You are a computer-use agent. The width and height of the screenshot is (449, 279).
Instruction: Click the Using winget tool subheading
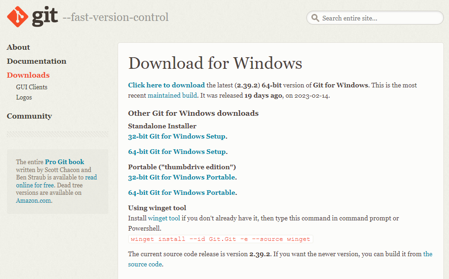coord(157,208)
